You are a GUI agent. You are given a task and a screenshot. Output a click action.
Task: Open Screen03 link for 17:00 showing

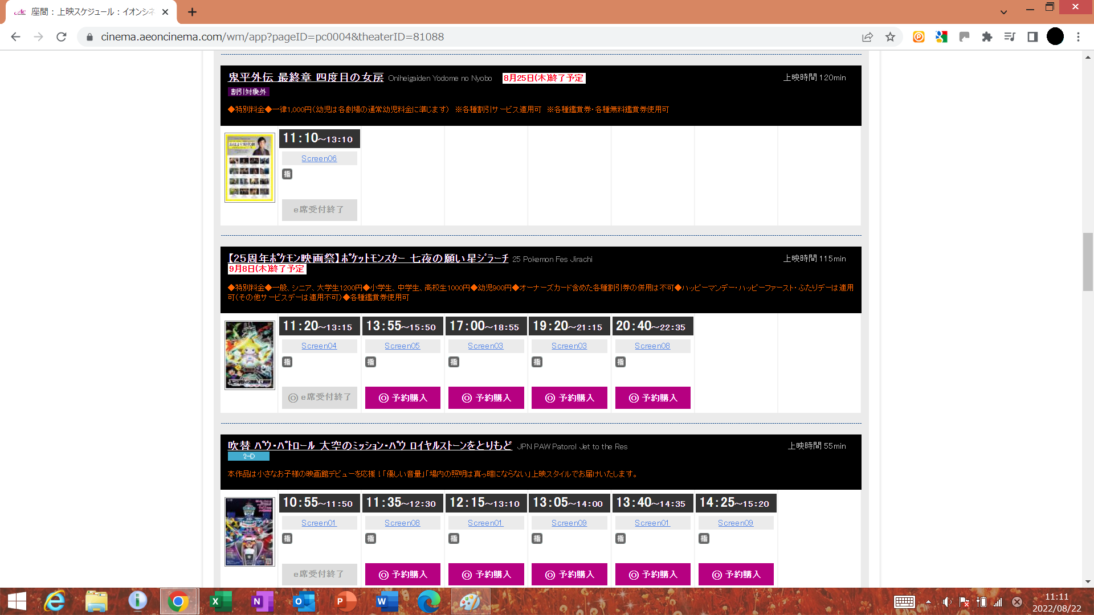point(485,346)
